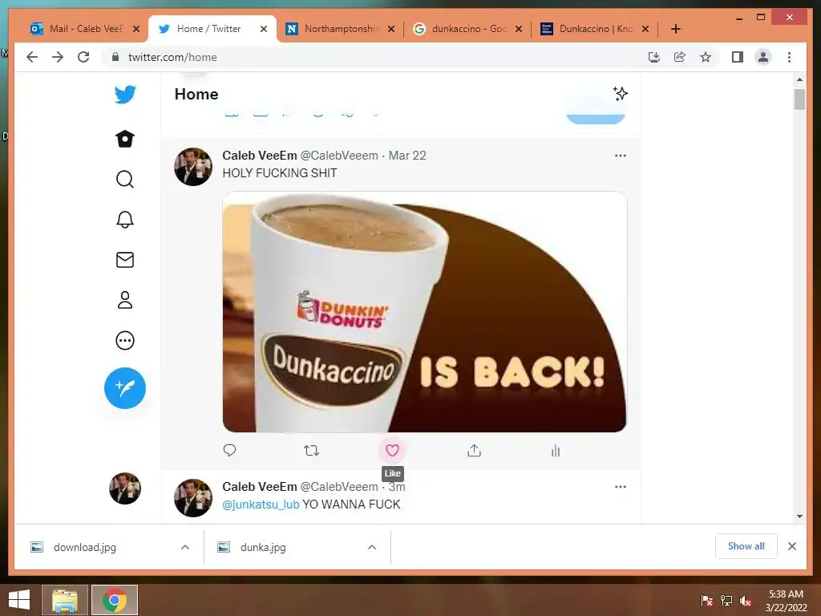
Task: Bookmark this page with star icon
Action: pos(706,57)
